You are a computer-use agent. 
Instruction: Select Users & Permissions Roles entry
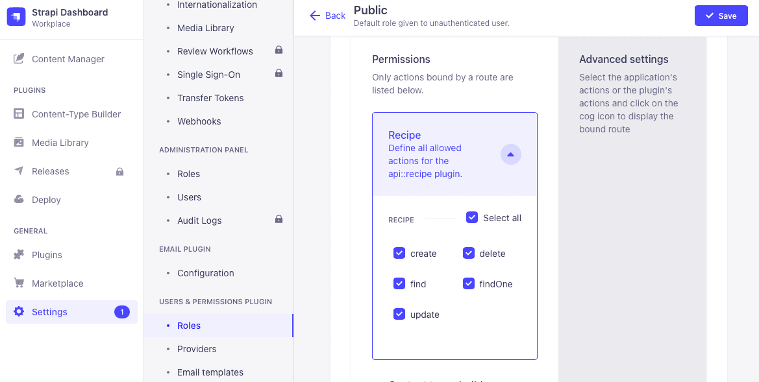(x=218, y=326)
